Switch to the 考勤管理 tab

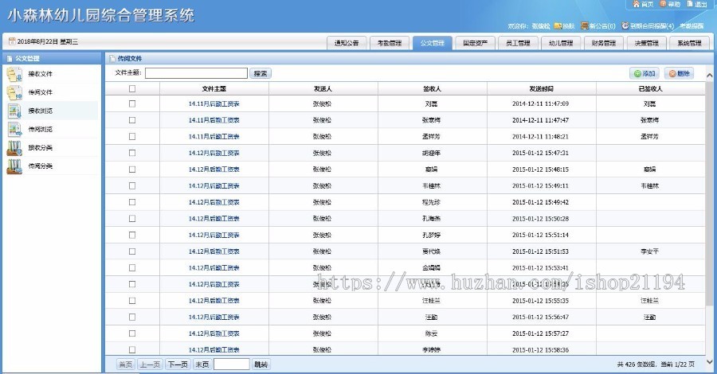[389, 43]
